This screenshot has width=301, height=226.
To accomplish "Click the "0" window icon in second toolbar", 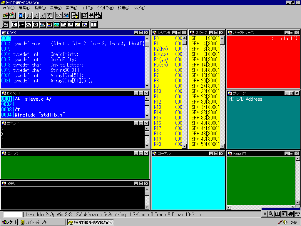I will coord(14,24).
